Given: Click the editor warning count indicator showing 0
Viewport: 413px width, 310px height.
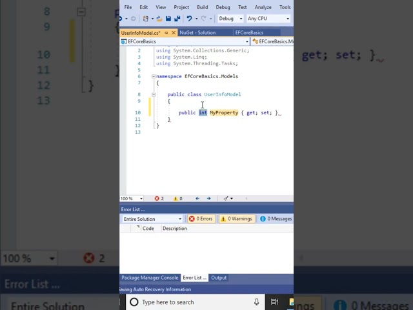Looking at the screenshot, I should click(178, 198).
